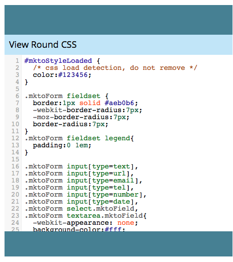Viewport: 233px width, 262px height.
Task: Click closing brace on line 4
Action: tap(26, 82)
